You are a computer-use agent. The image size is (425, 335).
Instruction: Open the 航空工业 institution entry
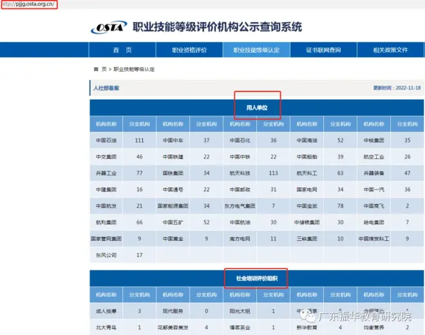pos(373,157)
